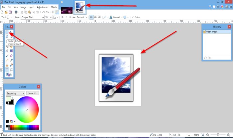Select the Gradient tool
Viewport: 233px width, 138px height.
[x=11, y=51]
